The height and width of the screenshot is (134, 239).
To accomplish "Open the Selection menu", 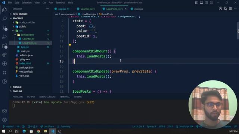I will (27, 3).
